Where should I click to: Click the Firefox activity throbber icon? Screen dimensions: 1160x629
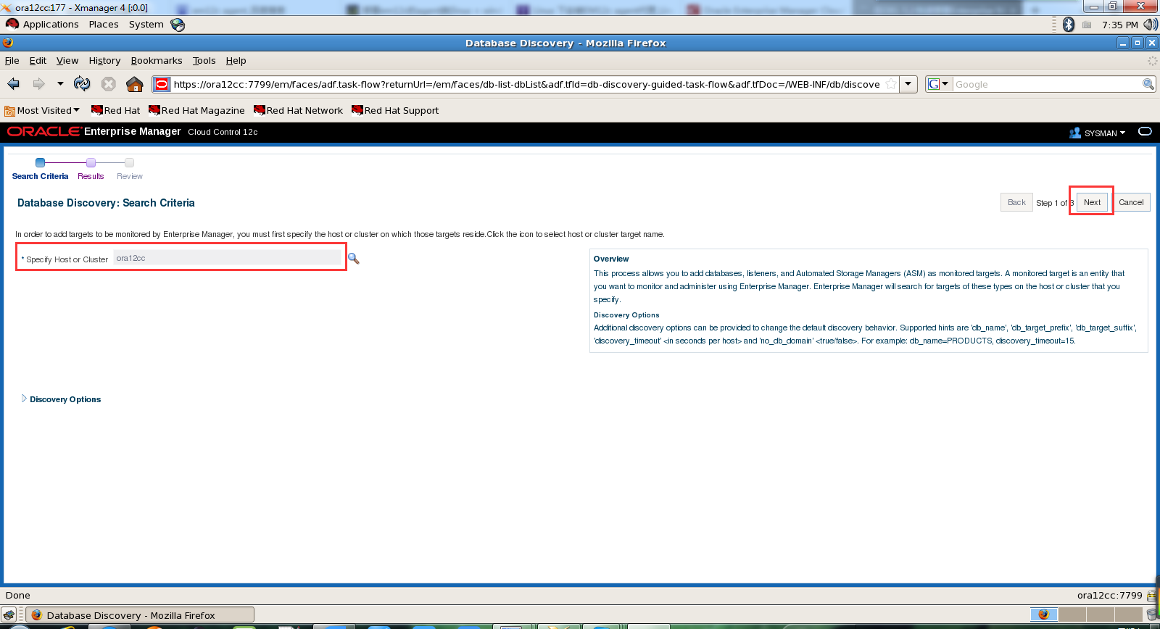[x=1152, y=61]
